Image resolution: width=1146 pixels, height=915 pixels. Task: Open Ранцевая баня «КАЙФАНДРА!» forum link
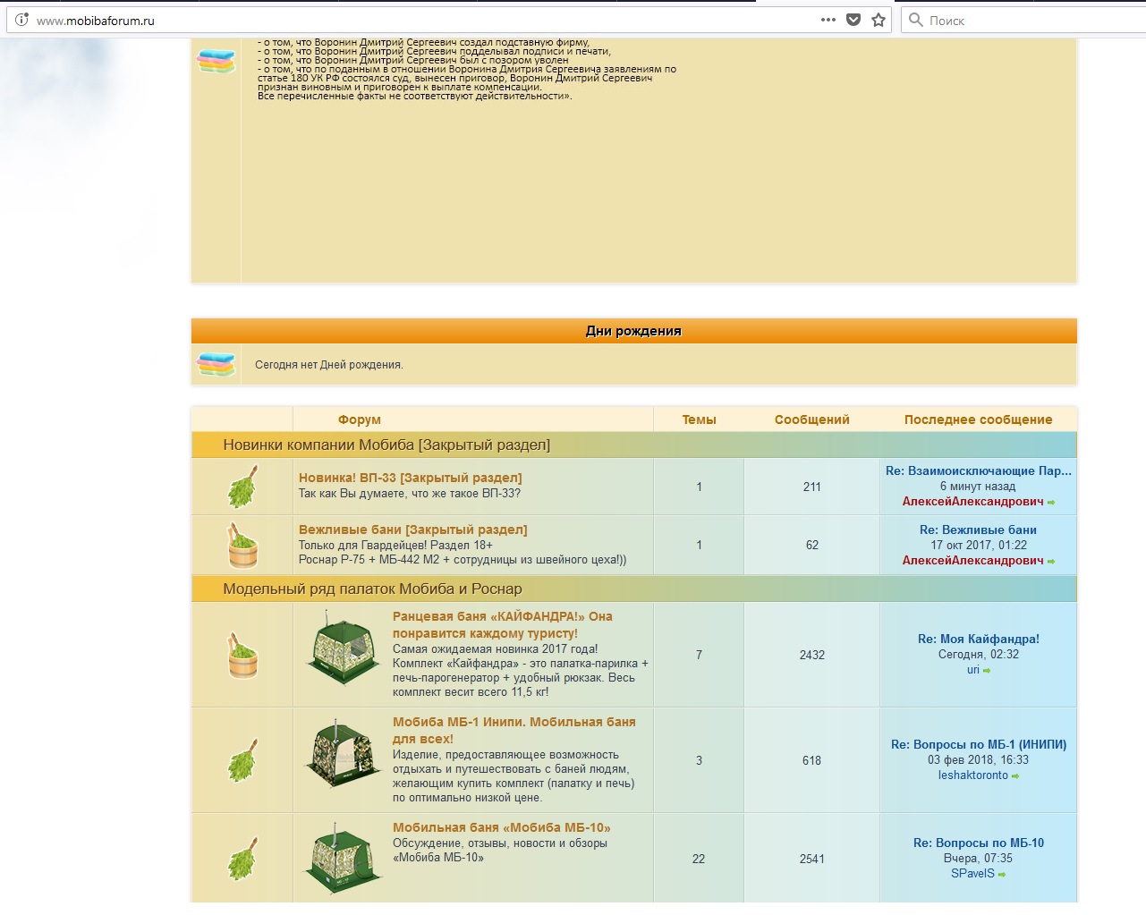502,616
